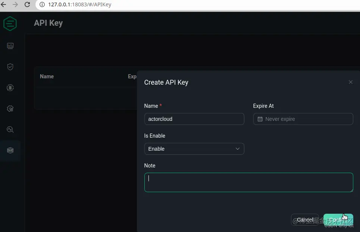Open the Data Integration sidebar icon
360x232 pixels.
[10, 88]
